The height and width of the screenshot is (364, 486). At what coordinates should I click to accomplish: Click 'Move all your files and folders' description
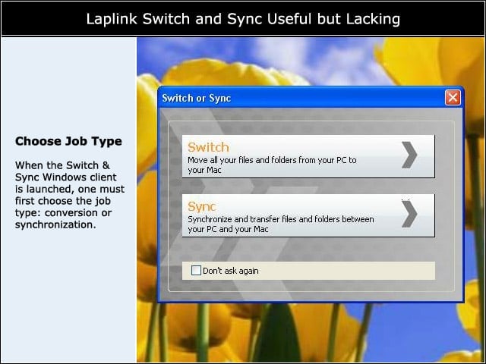pos(272,165)
